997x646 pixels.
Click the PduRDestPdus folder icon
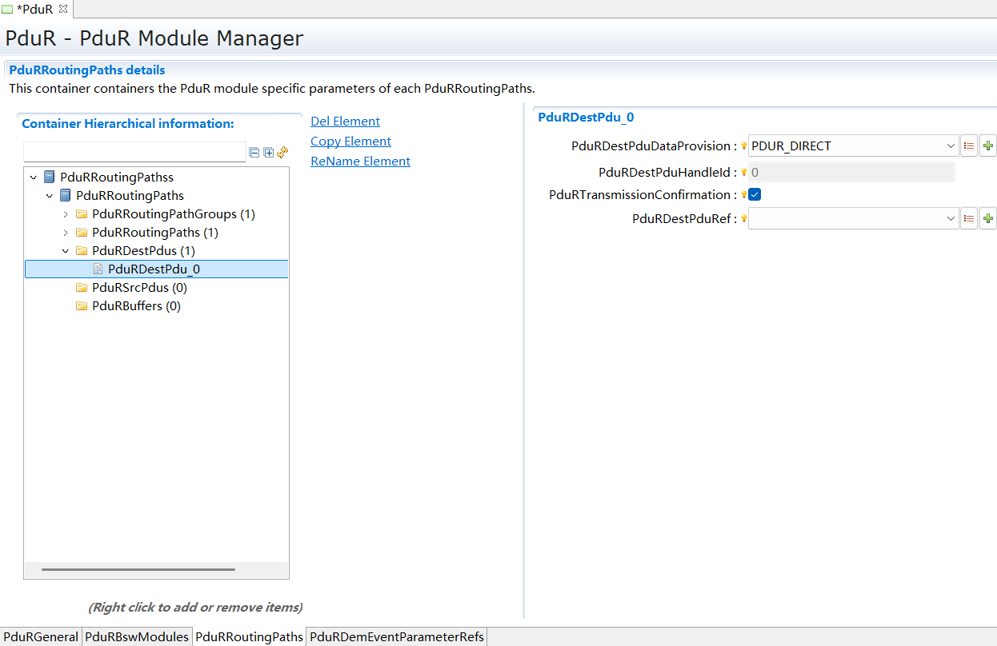click(x=82, y=250)
